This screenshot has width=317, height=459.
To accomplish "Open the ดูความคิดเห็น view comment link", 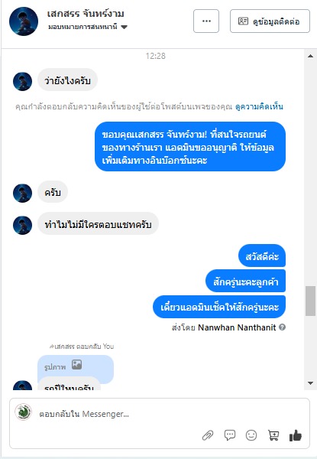I will [x=259, y=106].
